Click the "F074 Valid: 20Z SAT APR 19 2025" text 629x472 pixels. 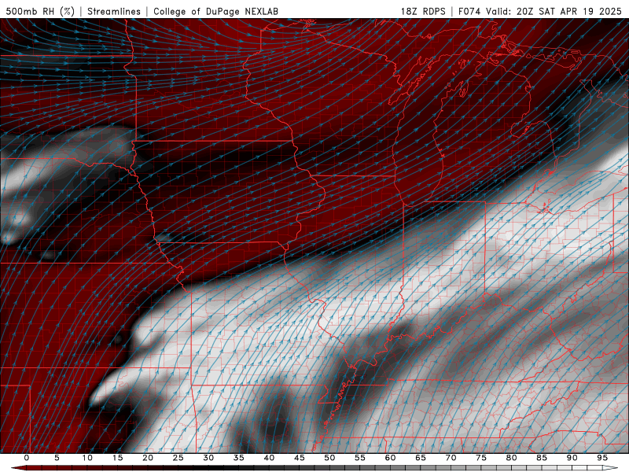click(x=539, y=11)
